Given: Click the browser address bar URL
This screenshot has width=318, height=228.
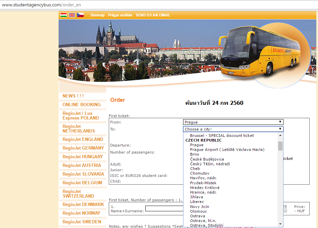Looking at the screenshot, I should [x=42, y=5].
